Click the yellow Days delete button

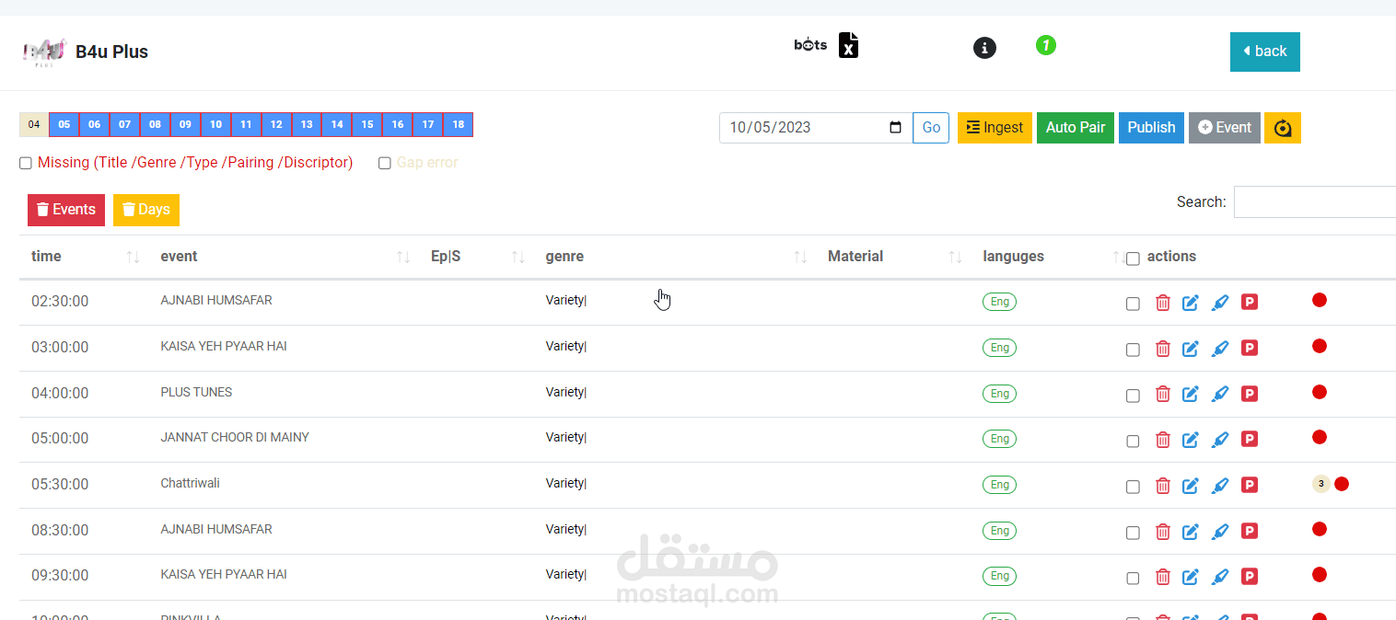tap(146, 210)
